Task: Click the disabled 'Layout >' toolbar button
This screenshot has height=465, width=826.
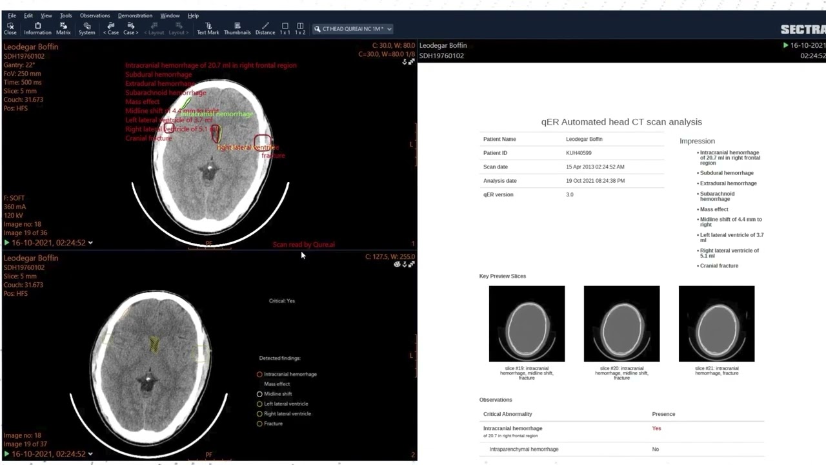Action: tap(177, 28)
